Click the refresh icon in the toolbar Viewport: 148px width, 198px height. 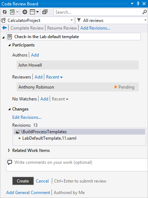point(5,12)
